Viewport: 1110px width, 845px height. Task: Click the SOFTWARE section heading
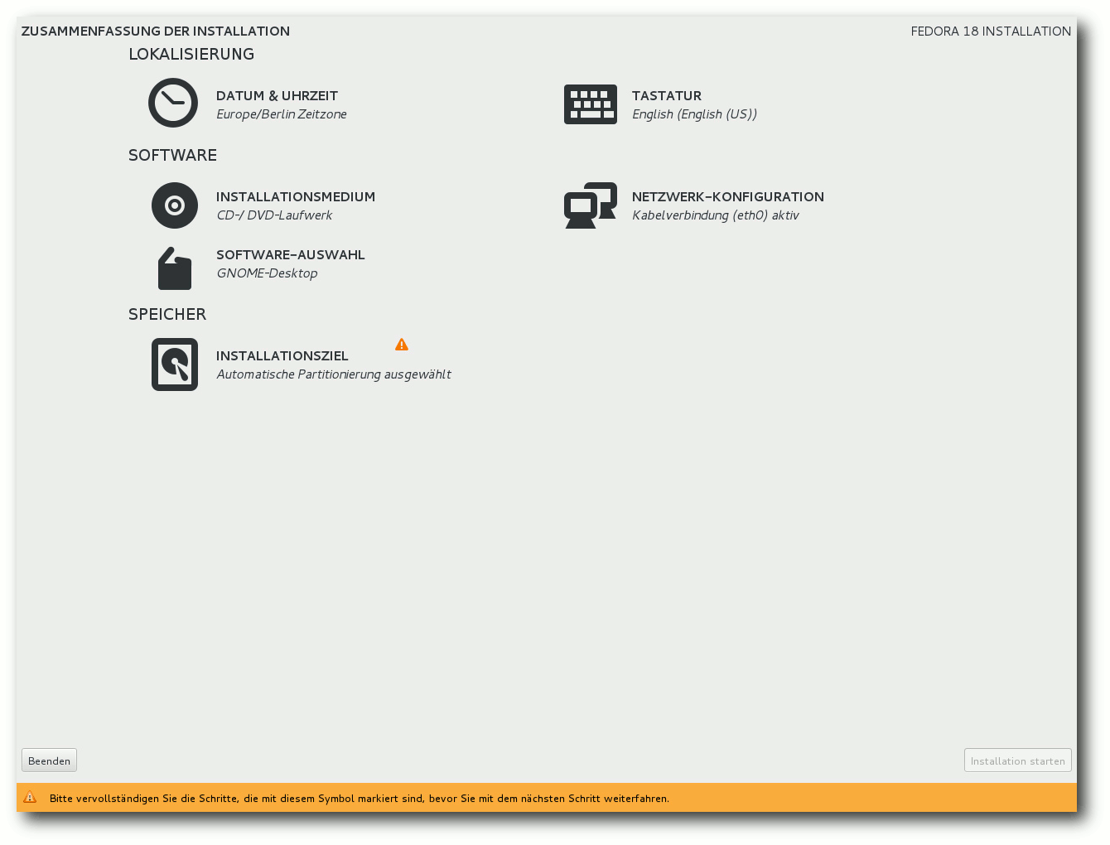(172, 155)
